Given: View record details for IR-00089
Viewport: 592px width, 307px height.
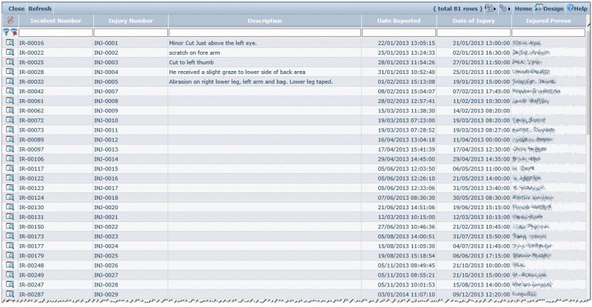Looking at the screenshot, I should coord(10,139).
